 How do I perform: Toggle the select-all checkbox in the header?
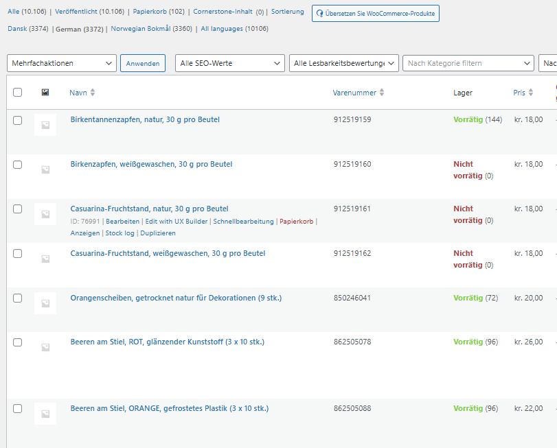(18, 93)
